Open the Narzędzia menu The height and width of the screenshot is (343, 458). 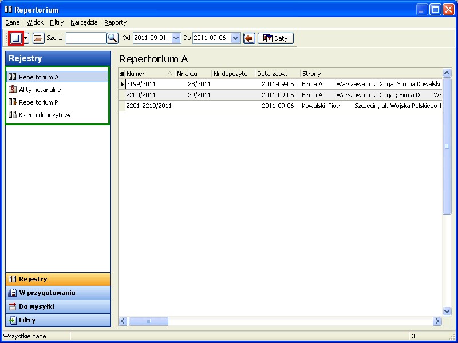(84, 22)
